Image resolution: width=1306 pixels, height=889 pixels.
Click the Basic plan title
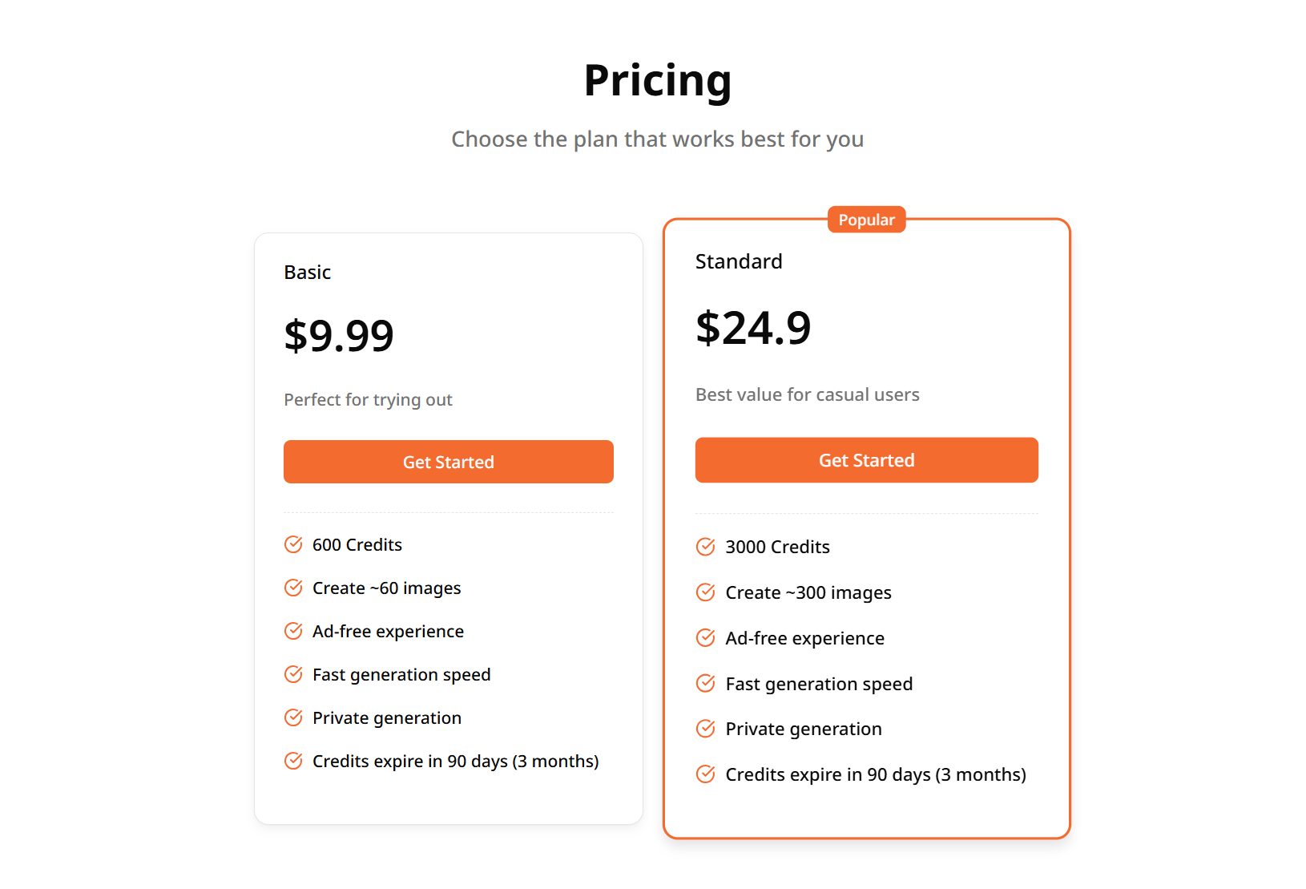[307, 273]
